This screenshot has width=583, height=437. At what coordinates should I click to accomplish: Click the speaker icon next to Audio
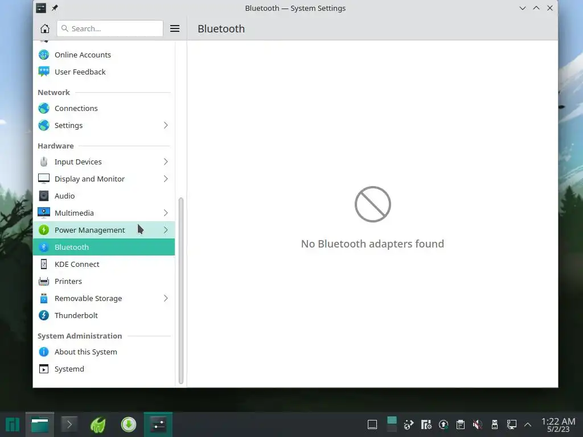[43, 196]
